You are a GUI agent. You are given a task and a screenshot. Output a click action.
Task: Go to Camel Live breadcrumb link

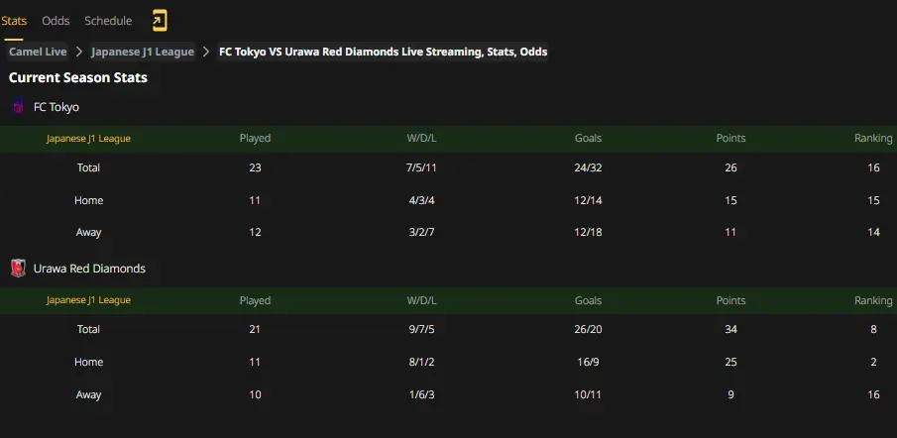(x=38, y=53)
